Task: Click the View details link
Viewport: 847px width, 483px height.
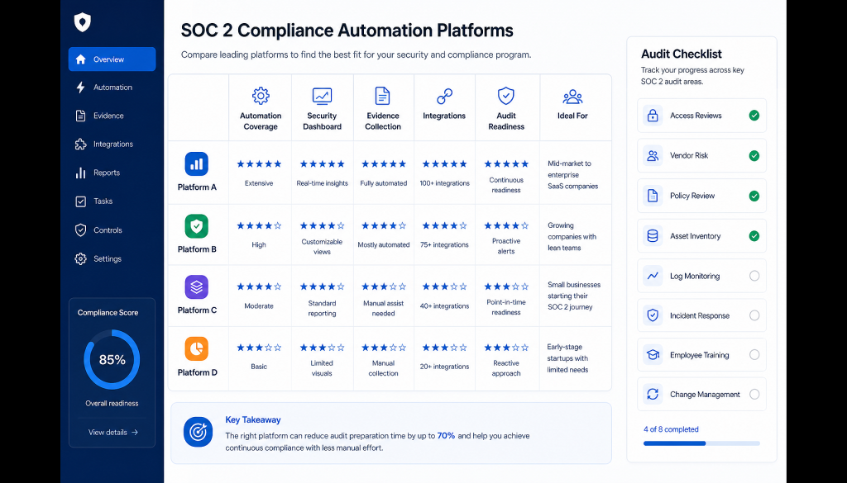Action: pos(112,433)
